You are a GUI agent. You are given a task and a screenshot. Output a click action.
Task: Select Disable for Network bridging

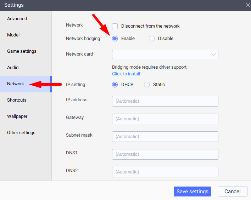click(x=152, y=39)
